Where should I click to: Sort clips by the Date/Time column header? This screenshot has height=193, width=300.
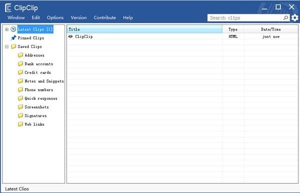(x=271, y=29)
